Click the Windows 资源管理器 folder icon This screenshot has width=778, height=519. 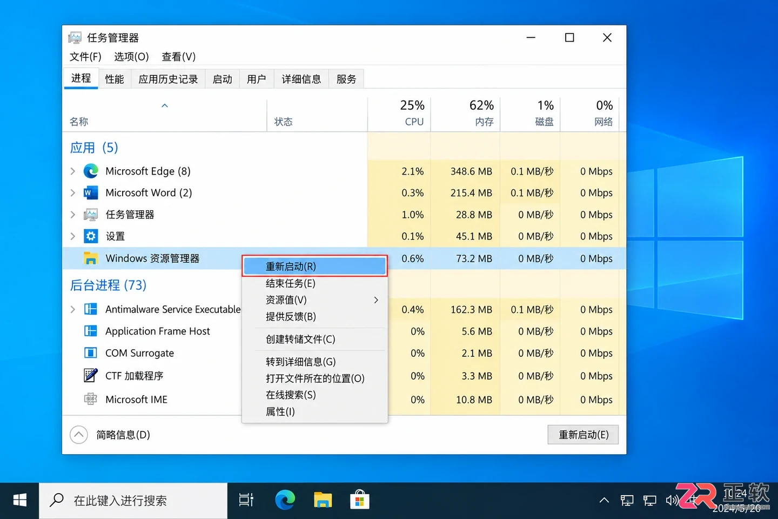point(91,258)
